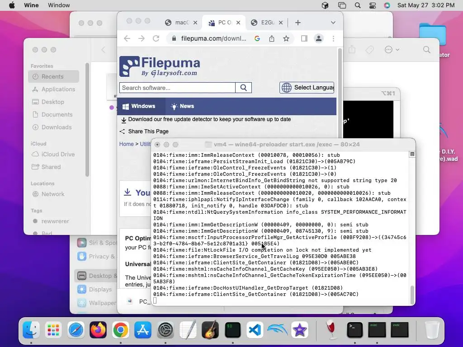Open System Preferences gear in Dock

coord(165,329)
